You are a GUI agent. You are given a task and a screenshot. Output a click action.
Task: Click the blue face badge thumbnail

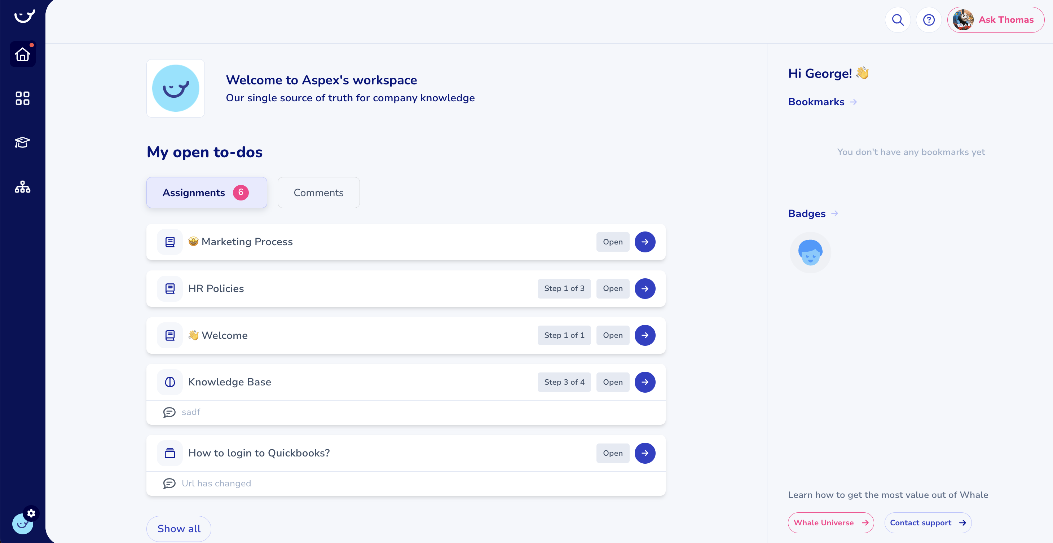tap(810, 252)
